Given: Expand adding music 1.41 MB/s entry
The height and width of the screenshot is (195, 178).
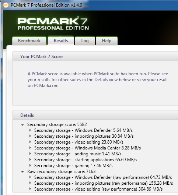Looking at the screenshot, I should [x=30, y=154].
